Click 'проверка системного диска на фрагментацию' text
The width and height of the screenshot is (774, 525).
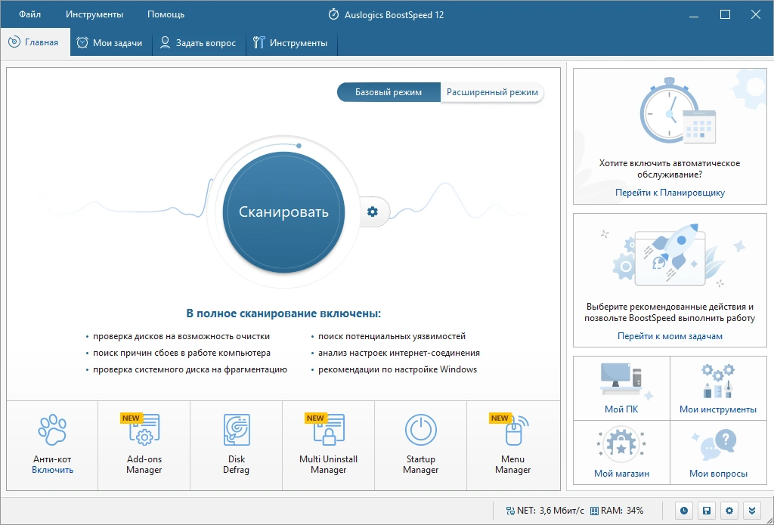(x=190, y=369)
